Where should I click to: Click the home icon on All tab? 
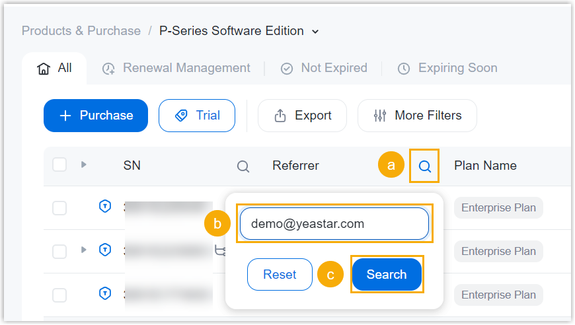point(44,68)
